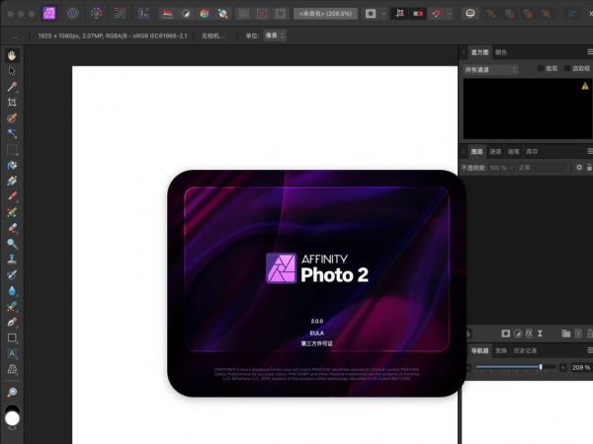Select the Clone stamp tool
The image size is (593, 444).
click(x=12, y=259)
